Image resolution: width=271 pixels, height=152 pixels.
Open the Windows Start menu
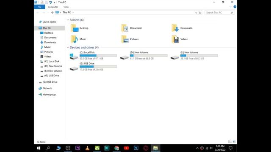tap(39, 148)
